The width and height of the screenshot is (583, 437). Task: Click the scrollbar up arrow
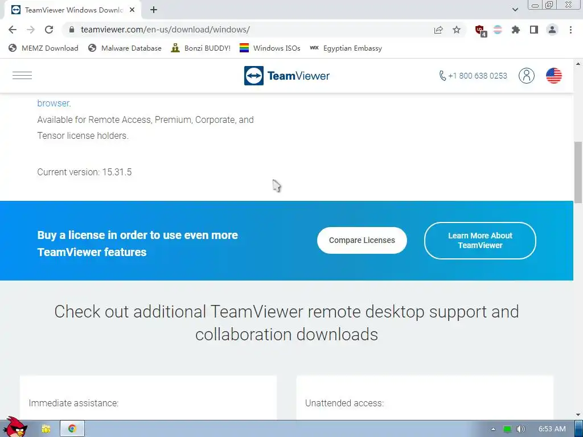pyautogui.click(x=578, y=64)
